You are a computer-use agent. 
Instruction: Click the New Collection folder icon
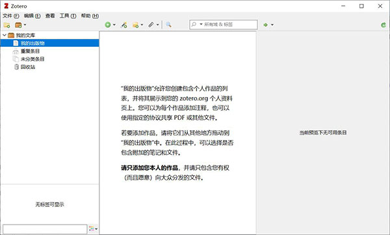pyautogui.click(x=6, y=25)
